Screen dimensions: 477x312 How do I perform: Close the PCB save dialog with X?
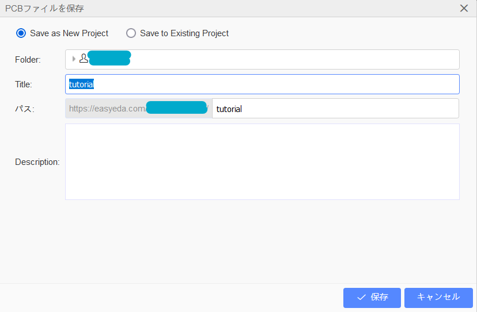(x=464, y=8)
